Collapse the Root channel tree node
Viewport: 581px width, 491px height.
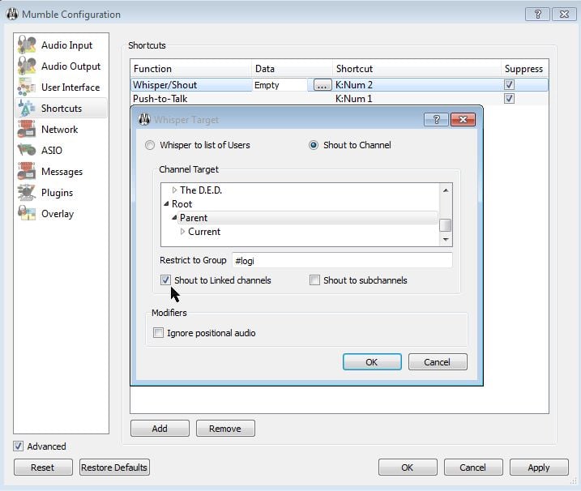point(166,204)
